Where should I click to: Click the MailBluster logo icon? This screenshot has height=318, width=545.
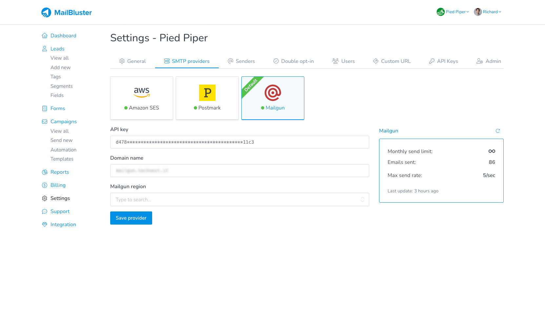coord(46,12)
